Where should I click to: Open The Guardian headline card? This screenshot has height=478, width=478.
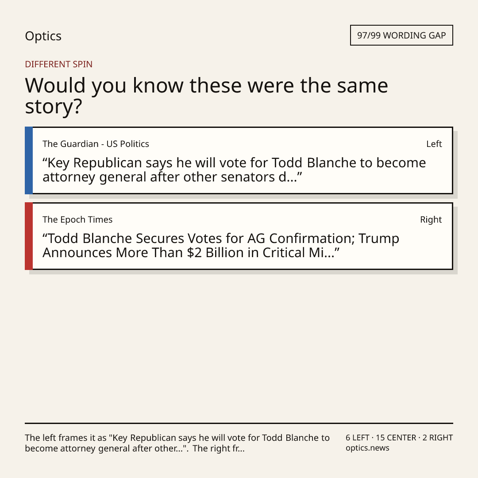click(x=239, y=160)
